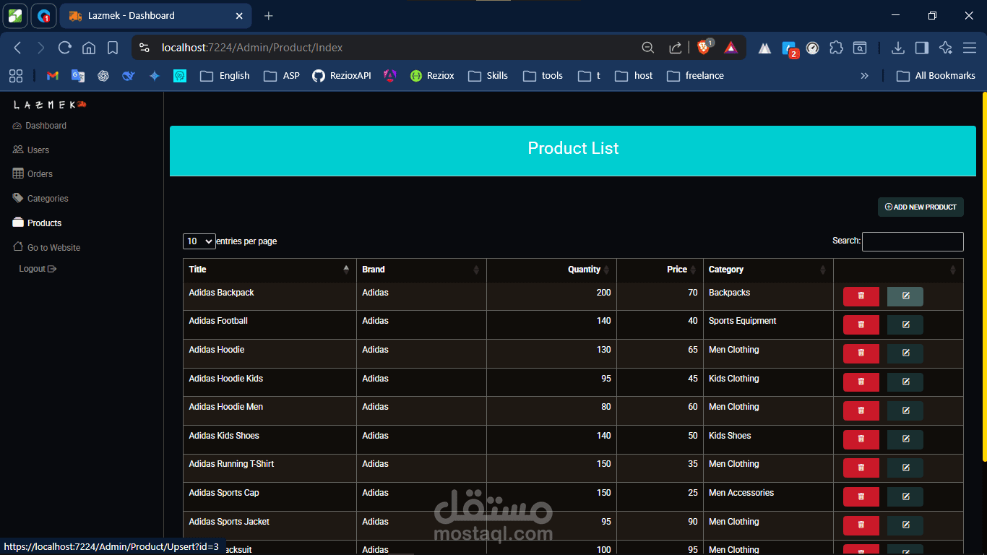987x555 pixels.
Task: Open Products in the sidebar
Action: point(38,223)
